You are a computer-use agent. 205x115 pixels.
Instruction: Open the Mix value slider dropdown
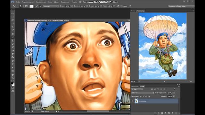point(101,6)
